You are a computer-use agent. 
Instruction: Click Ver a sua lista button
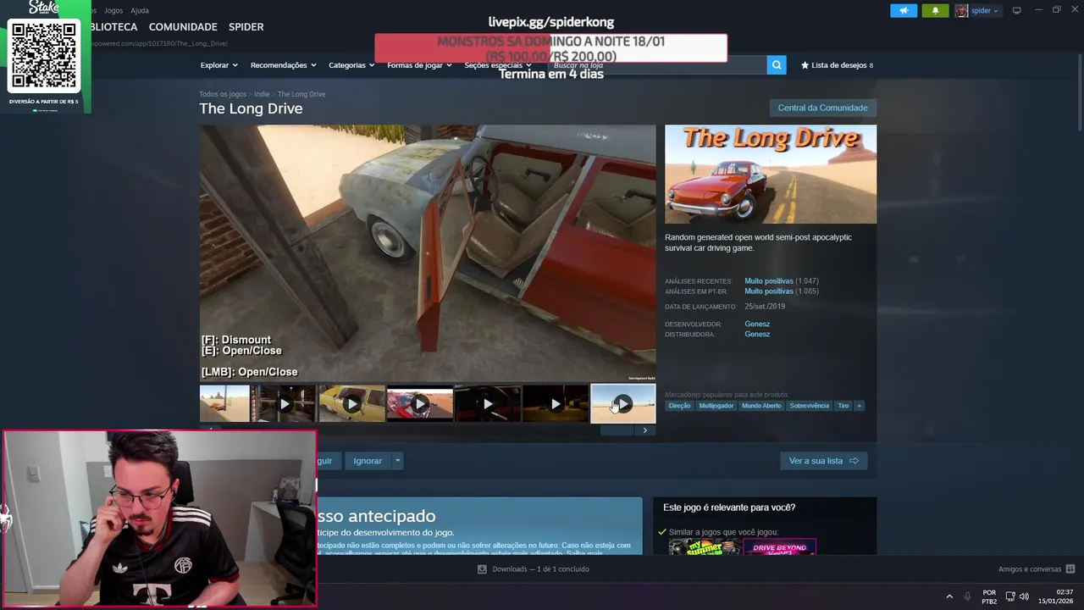823,461
